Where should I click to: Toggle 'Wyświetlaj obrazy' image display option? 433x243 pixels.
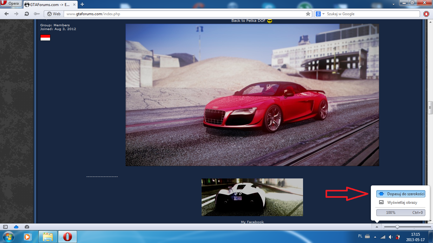401,202
